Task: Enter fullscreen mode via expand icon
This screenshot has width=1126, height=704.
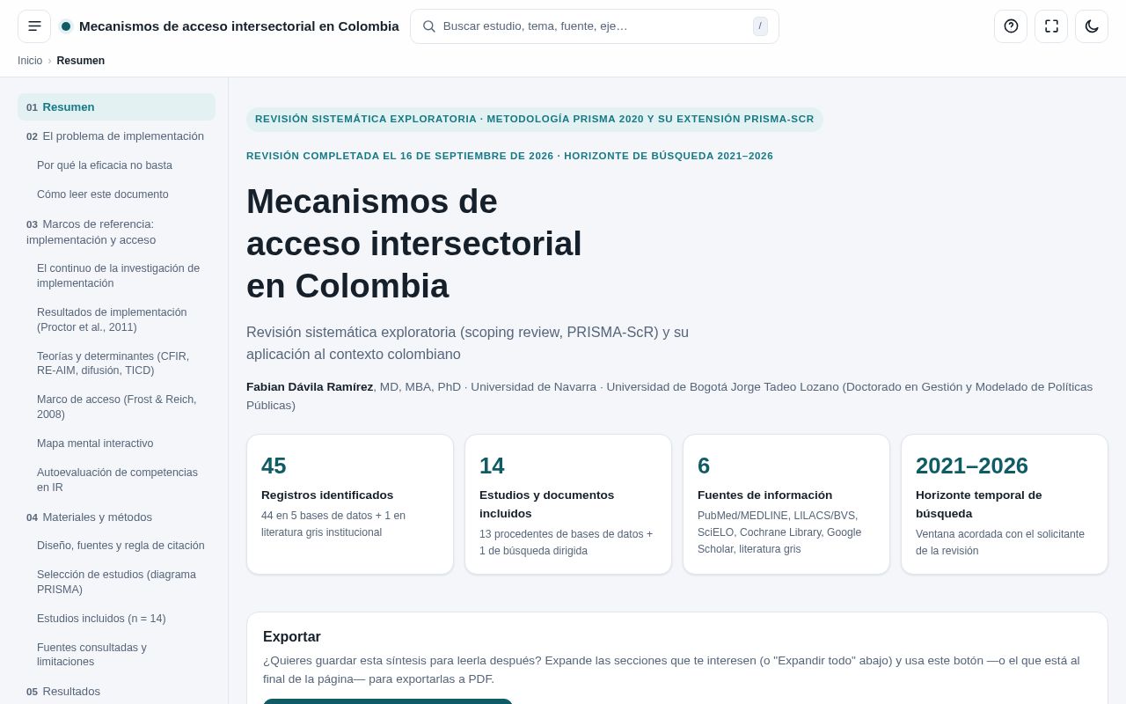Action: pyautogui.click(x=1051, y=26)
